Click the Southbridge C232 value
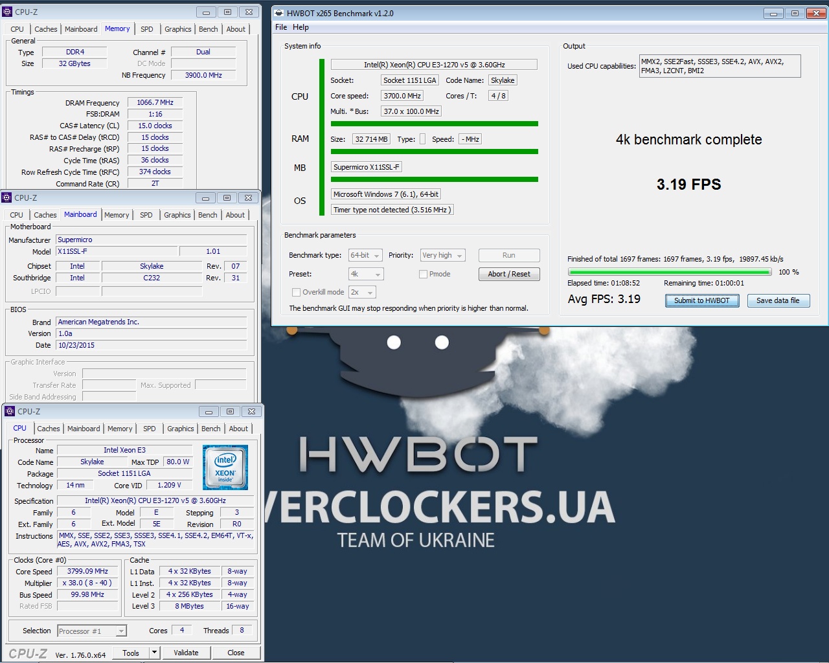 [152, 278]
